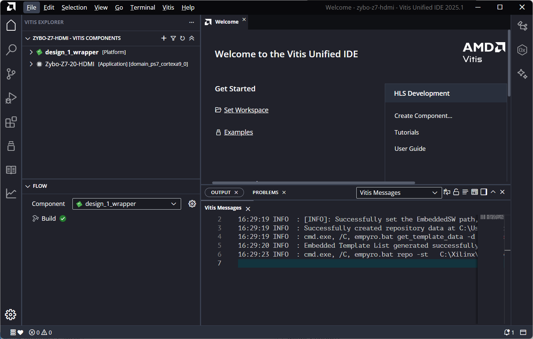Open the Go menu

[x=119, y=7]
